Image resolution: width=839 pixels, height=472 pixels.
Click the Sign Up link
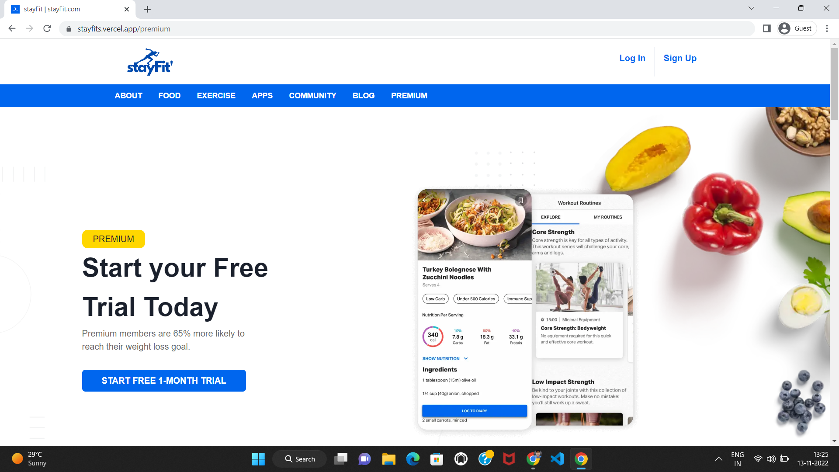point(680,58)
